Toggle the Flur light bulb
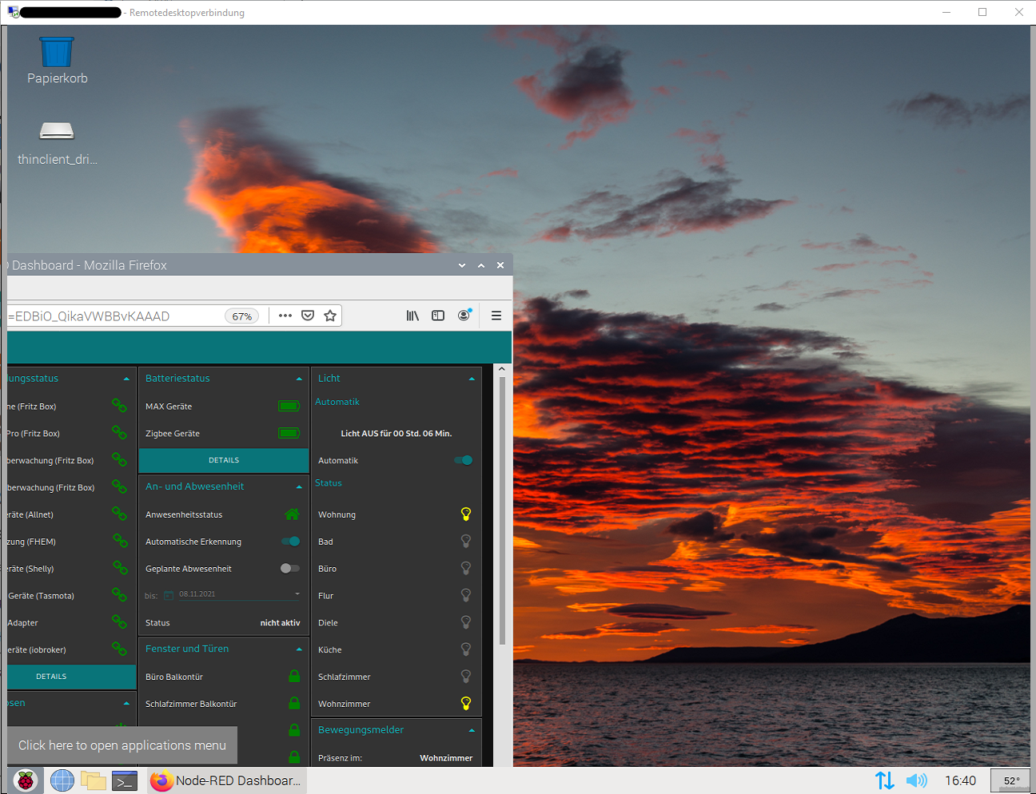This screenshot has width=1036, height=794. point(466,596)
